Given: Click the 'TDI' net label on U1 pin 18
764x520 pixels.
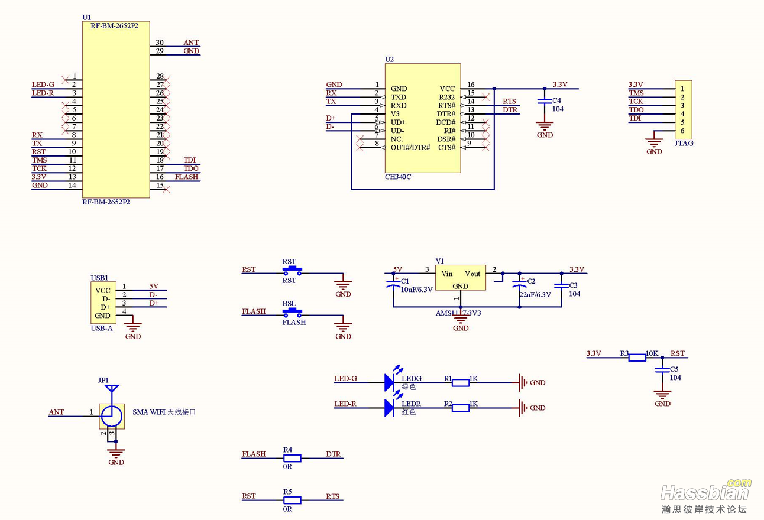Looking at the screenshot, I should (190, 160).
